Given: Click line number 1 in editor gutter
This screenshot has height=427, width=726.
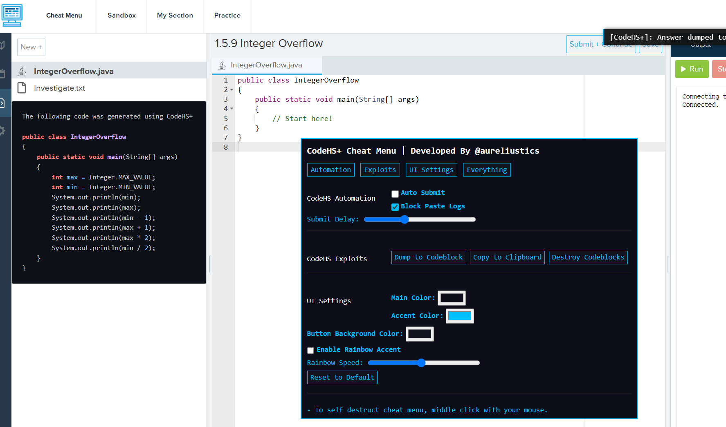Looking at the screenshot, I should 226,80.
